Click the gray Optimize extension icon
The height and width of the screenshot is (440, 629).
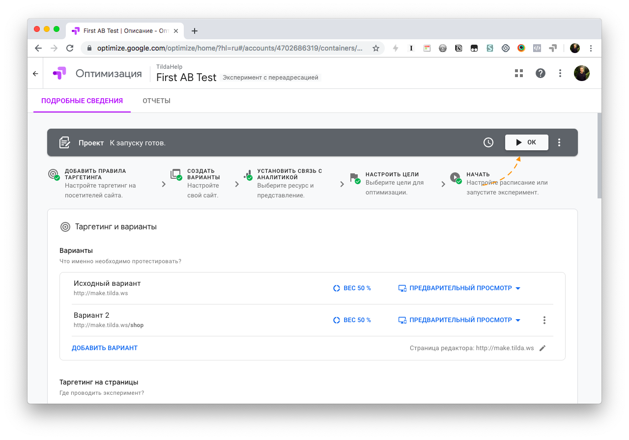pyautogui.click(x=553, y=48)
